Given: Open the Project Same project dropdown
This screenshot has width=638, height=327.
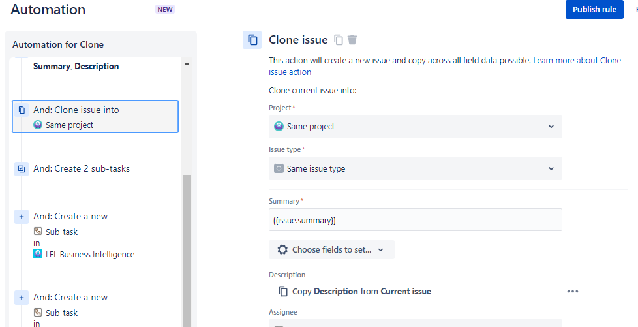Looking at the screenshot, I should [x=416, y=127].
